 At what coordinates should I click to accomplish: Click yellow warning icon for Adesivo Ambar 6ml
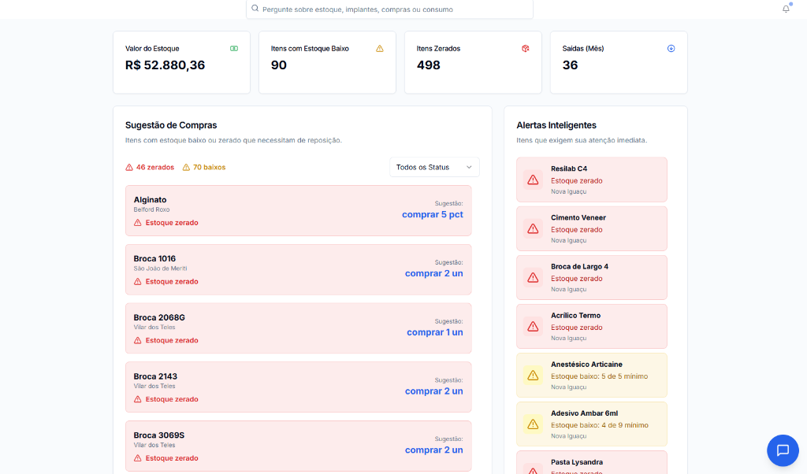533,424
